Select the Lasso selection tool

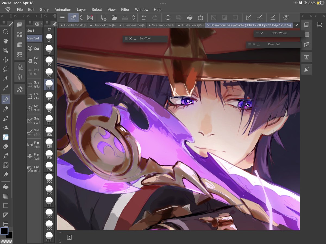(5, 69)
